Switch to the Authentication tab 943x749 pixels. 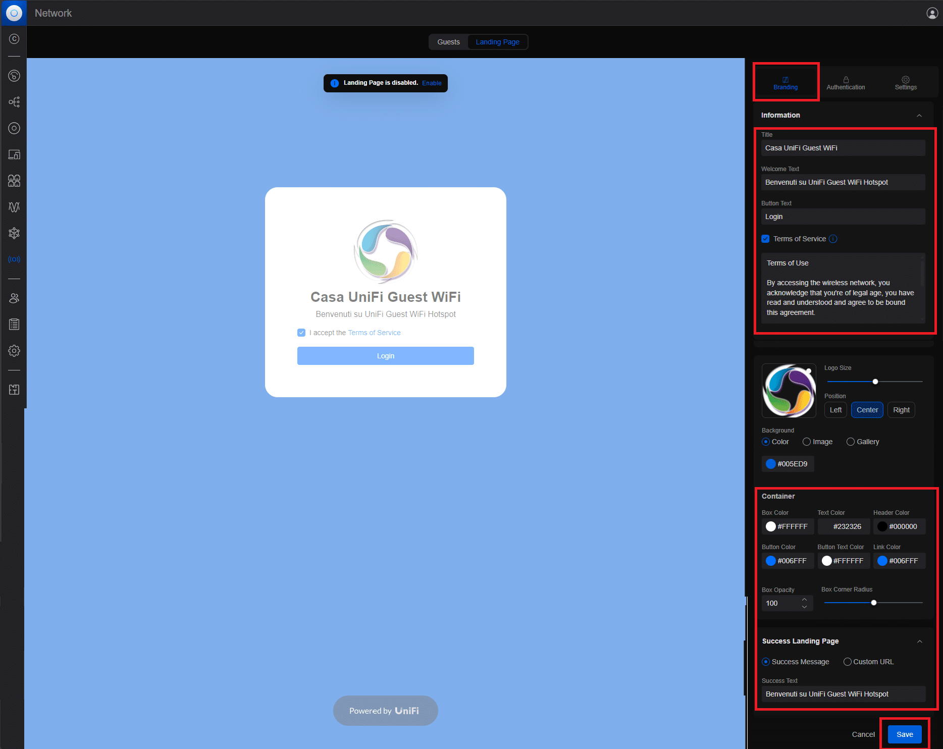pos(846,83)
